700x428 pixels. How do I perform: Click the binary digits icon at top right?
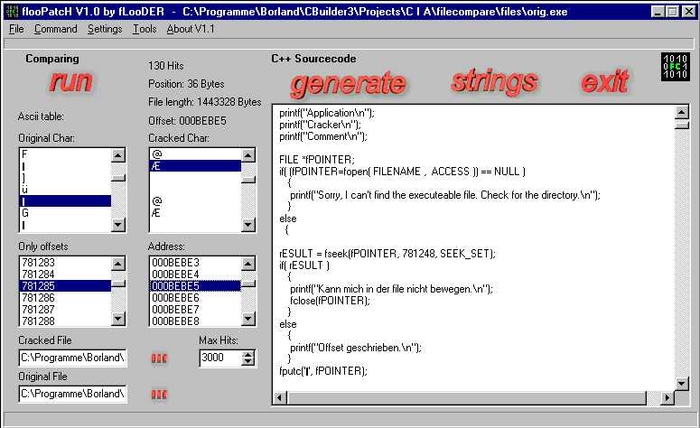click(675, 67)
